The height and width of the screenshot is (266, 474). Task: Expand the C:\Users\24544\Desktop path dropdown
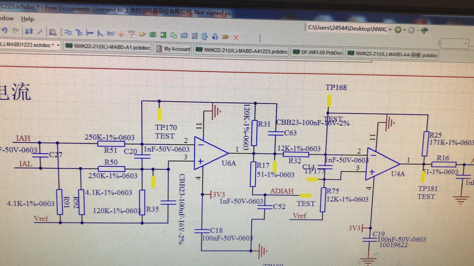point(390,30)
